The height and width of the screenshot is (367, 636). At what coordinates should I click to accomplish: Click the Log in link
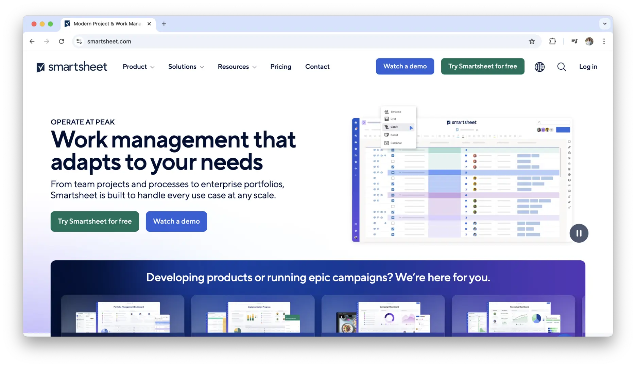(x=588, y=67)
